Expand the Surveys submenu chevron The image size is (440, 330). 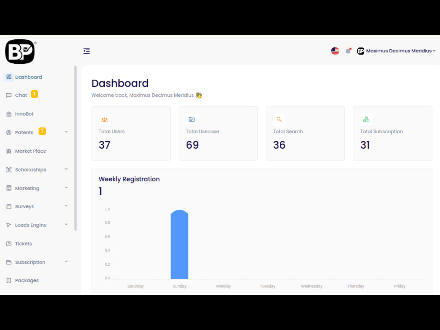click(x=66, y=205)
